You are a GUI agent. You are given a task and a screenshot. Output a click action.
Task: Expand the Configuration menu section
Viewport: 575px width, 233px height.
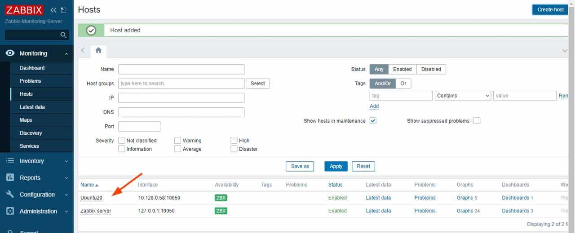click(66, 194)
